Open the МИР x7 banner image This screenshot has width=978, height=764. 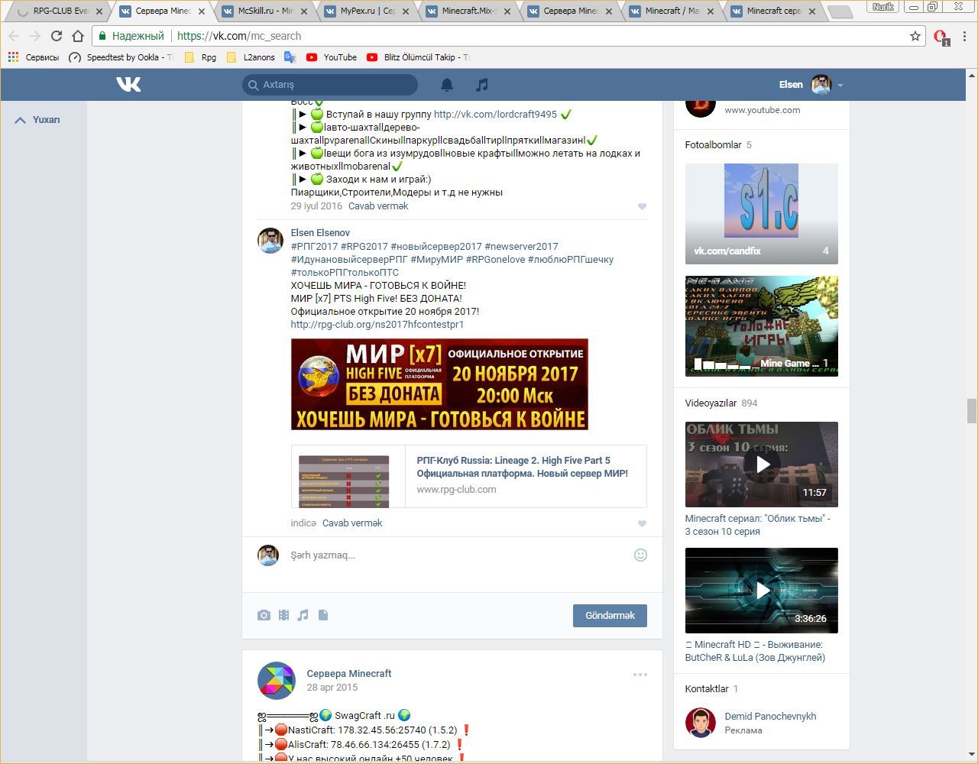[439, 384]
